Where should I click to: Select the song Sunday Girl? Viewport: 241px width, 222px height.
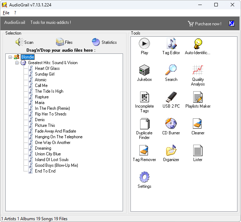point(45,74)
